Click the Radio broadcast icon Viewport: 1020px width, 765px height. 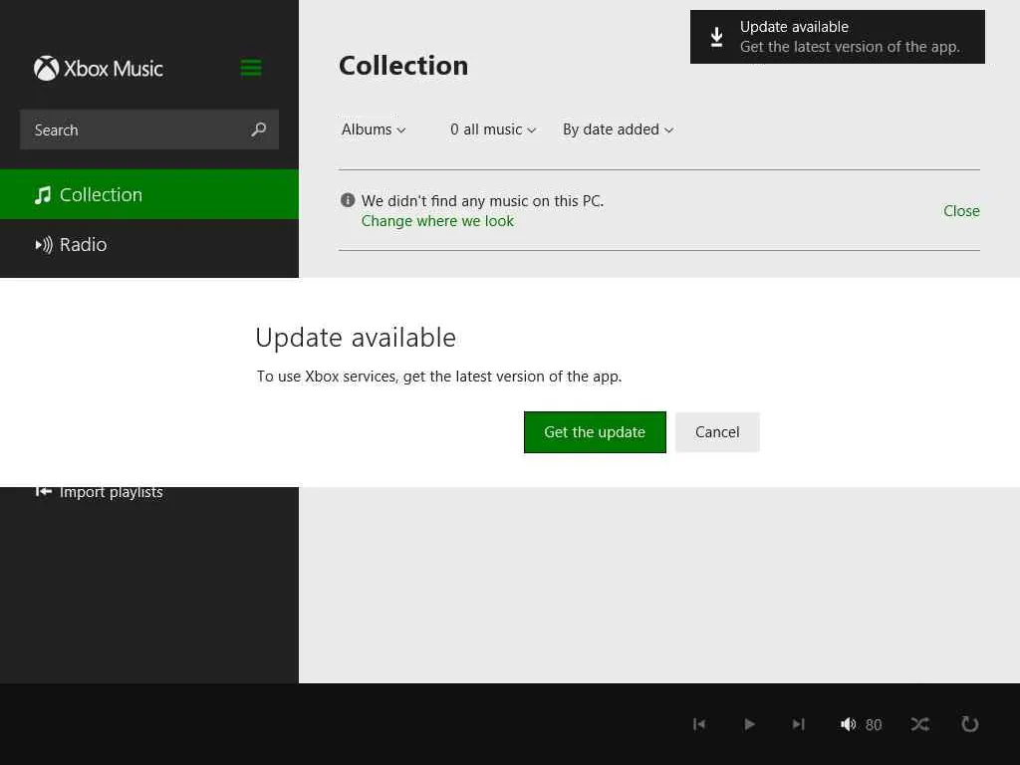pyautogui.click(x=44, y=245)
